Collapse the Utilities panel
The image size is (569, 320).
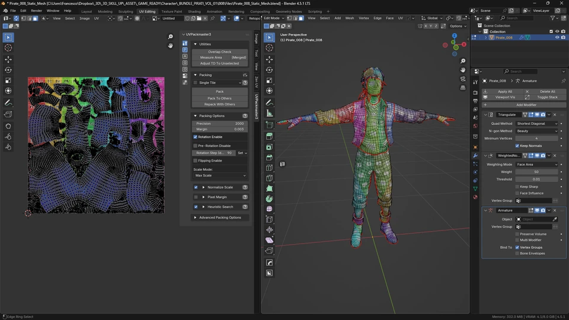coord(195,44)
